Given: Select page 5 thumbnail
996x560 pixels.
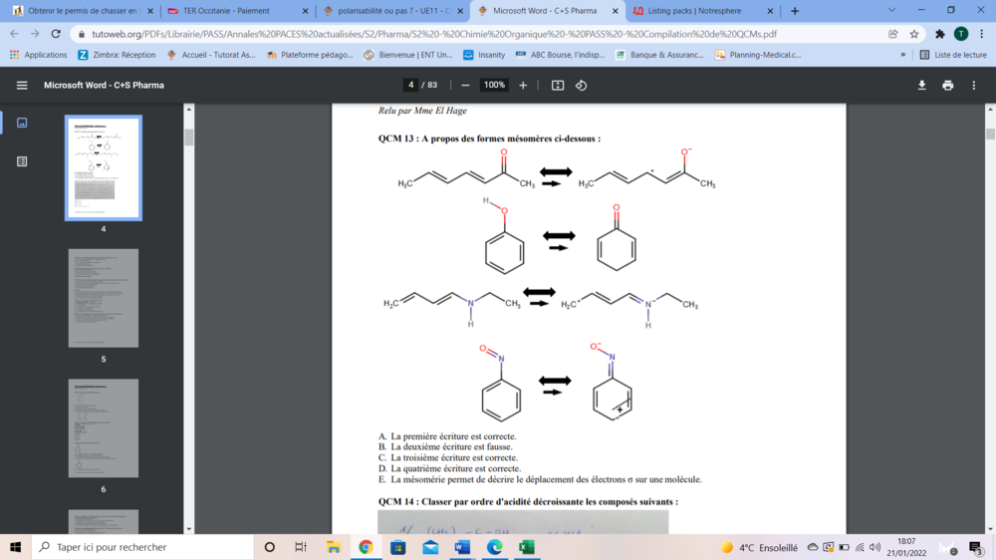Looking at the screenshot, I should click(x=104, y=298).
